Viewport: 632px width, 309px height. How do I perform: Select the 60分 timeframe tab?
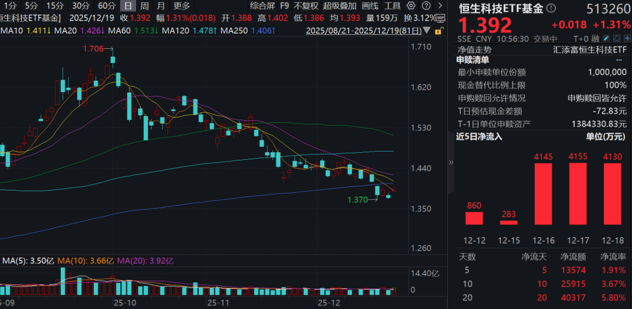coord(106,5)
